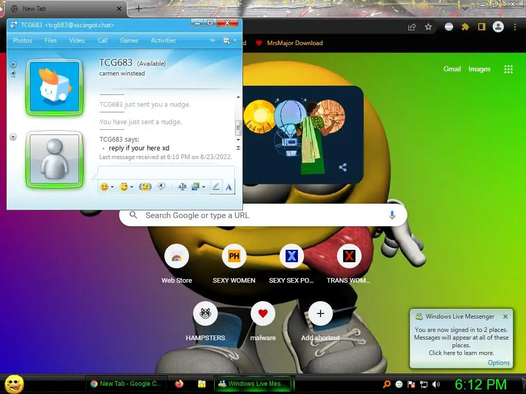Expand my display picture options arrow
526x394 pixels.
point(13,136)
